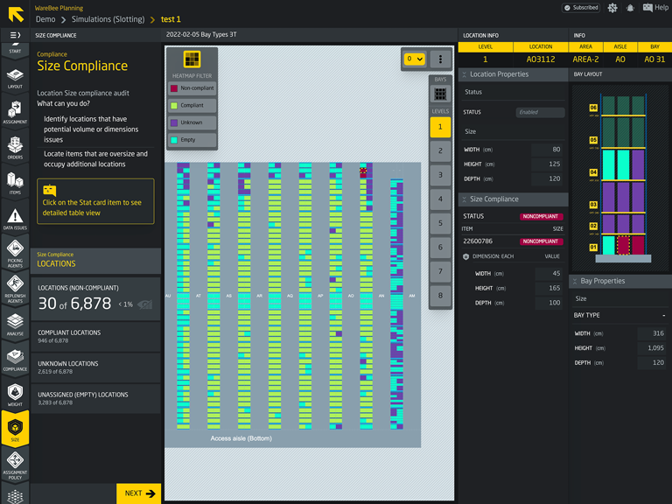
Task: Click the Heatmap Filter grid icon
Action: tap(192, 59)
